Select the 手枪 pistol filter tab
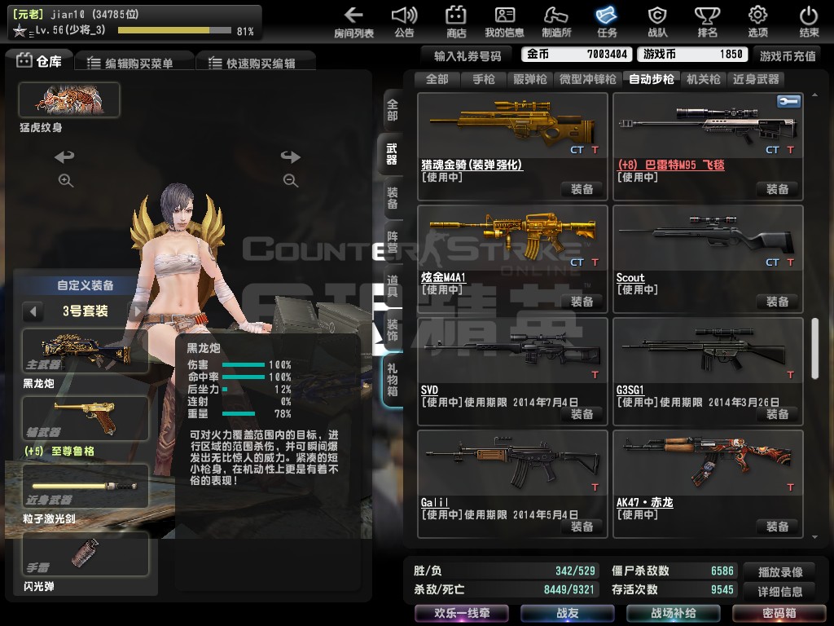 [484, 79]
